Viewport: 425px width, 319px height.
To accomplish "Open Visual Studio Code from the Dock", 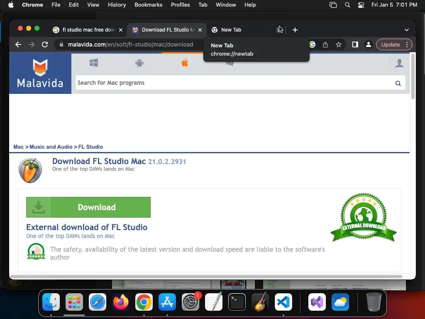I will [283, 302].
